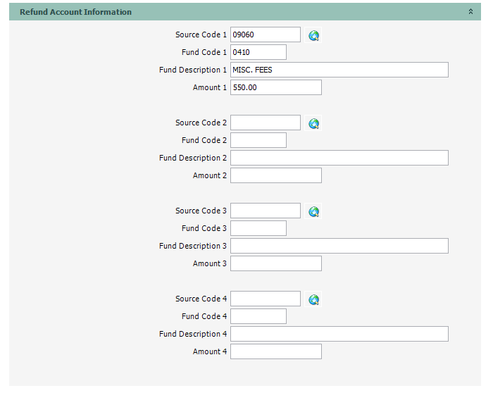Click into Fund Description 2 text box
493x393 pixels.
click(x=339, y=158)
